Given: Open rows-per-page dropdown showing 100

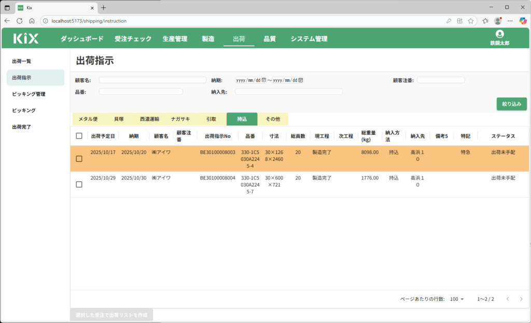Looking at the screenshot, I should [x=457, y=299].
